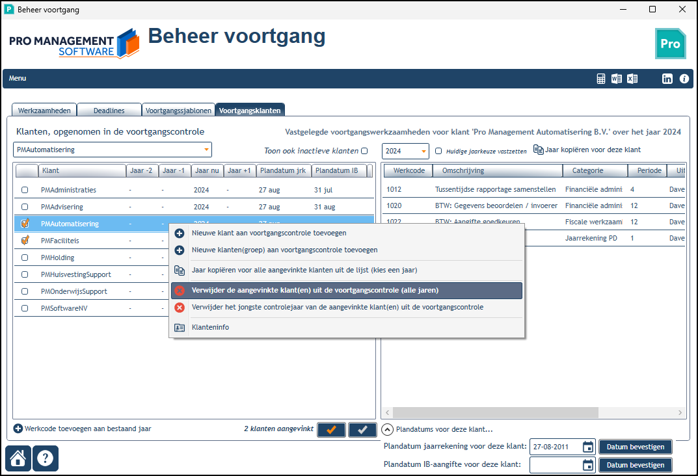
Task: Toggle Huidige jaarkeuze vastzetten checkbox
Action: tap(438, 151)
